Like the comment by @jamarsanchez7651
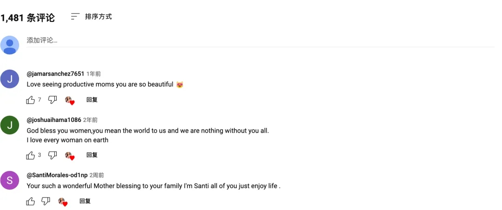The image size is (502, 210). point(31,100)
